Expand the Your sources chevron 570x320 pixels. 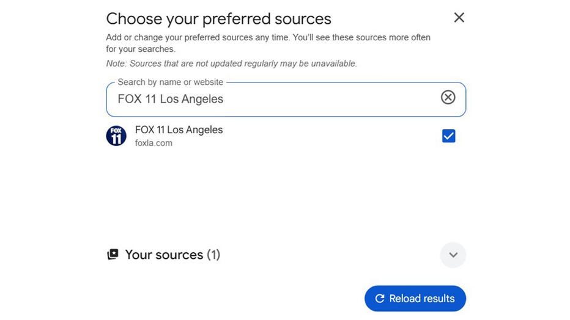(x=453, y=255)
